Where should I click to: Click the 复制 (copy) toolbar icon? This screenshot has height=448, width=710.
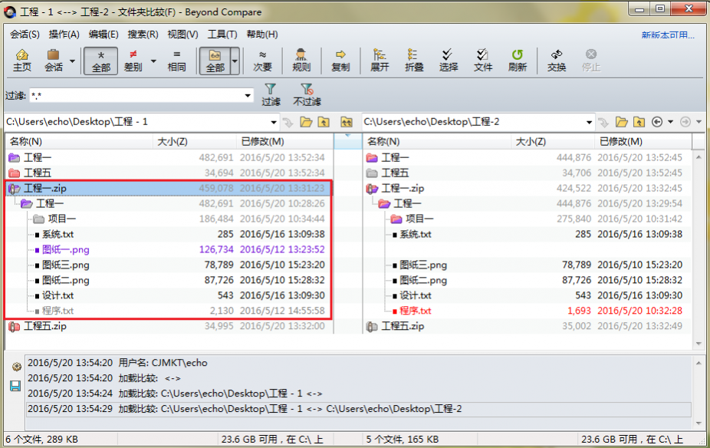[x=340, y=58]
